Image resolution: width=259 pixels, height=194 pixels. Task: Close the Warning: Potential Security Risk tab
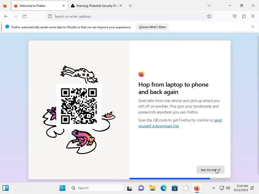pos(121,6)
